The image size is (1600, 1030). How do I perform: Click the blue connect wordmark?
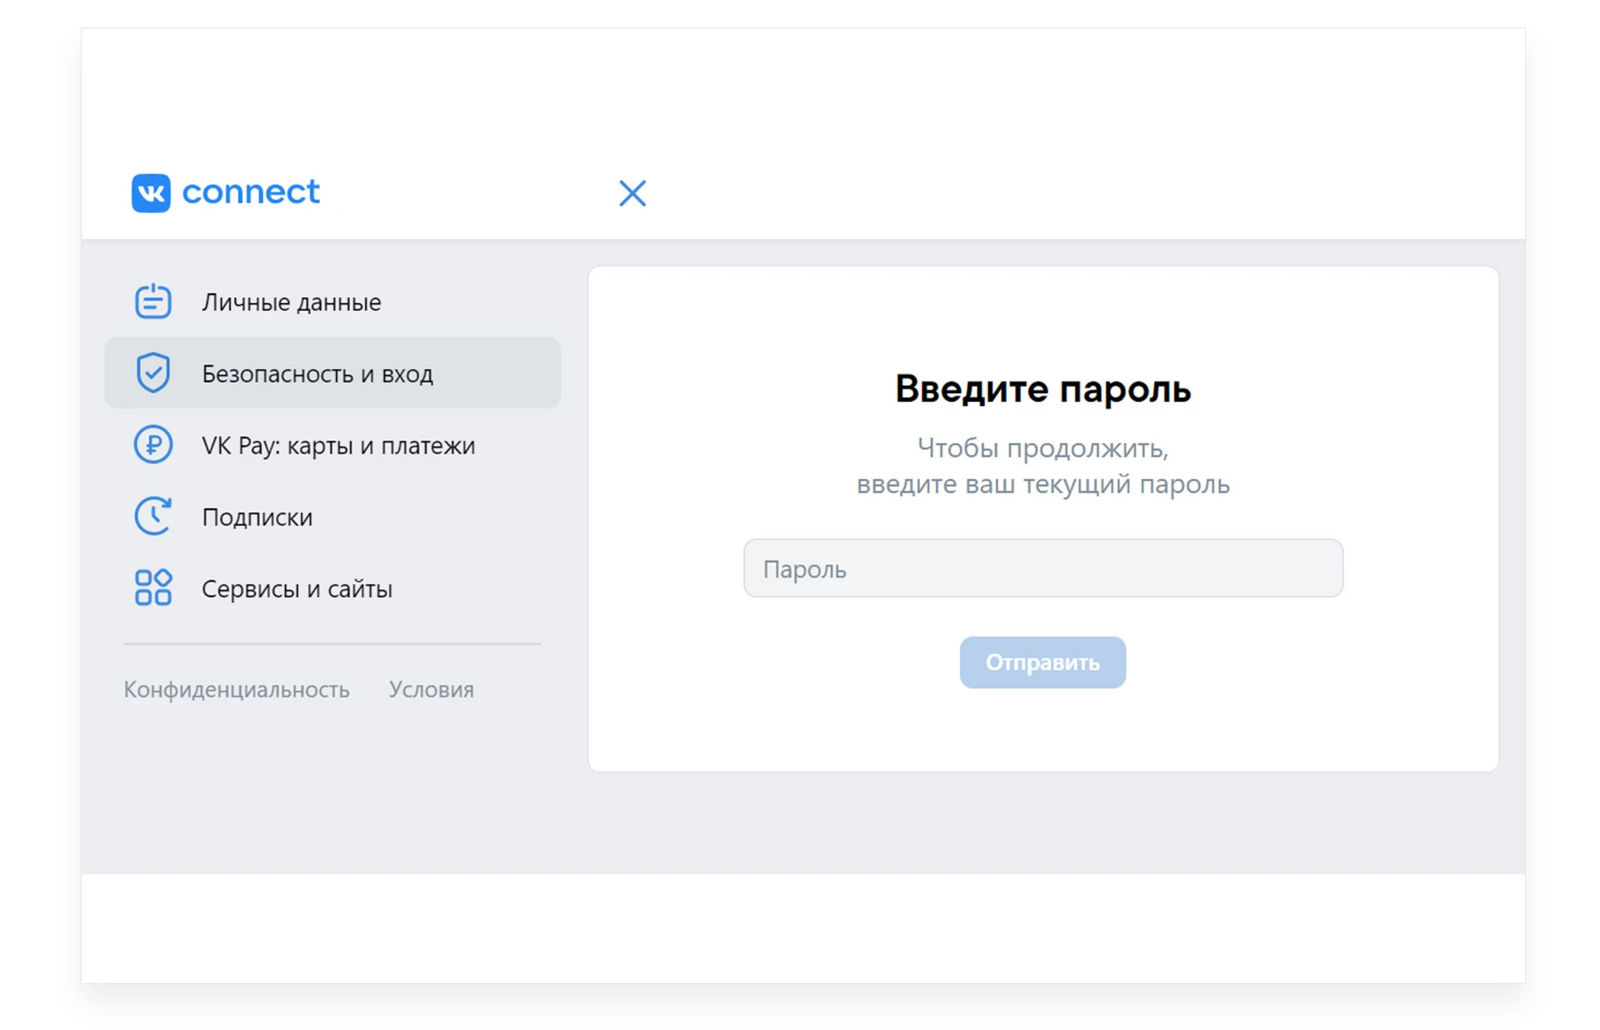[251, 192]
